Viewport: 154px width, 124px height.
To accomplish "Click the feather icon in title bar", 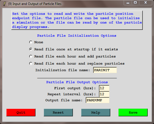I will click(x=4, y=4).
